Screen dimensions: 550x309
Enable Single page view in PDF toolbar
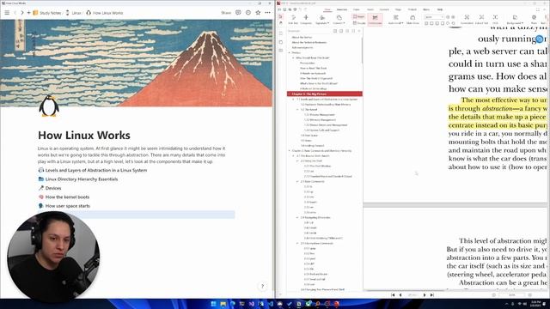coord(358,16)
